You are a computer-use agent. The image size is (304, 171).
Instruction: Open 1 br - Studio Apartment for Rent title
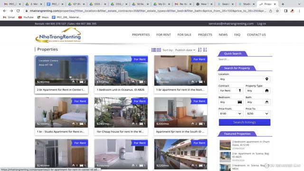click(x=61, y=132)
